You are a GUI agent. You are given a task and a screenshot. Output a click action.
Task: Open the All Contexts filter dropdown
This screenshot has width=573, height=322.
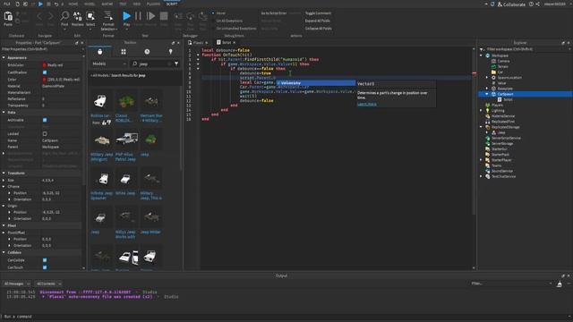pyautogui.click(x=48, y=284)
